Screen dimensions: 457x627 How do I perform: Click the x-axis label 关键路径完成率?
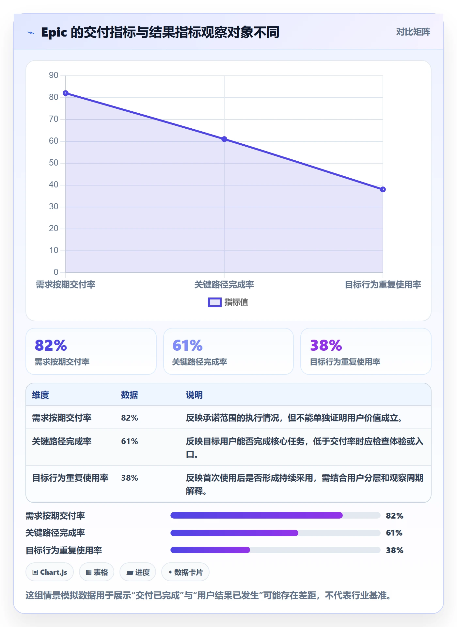[x=224, y=285]
